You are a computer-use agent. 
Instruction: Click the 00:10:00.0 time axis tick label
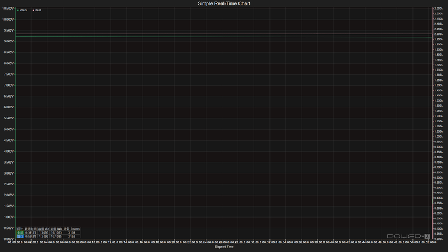pos(95,242)
